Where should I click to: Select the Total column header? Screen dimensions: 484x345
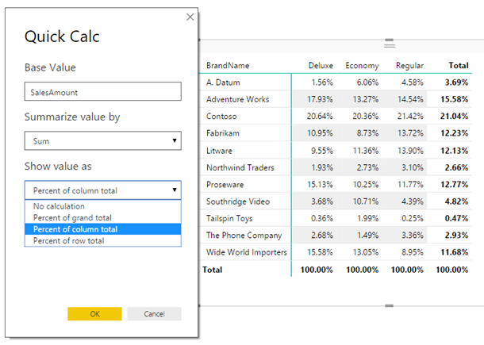tap(459, 65)
